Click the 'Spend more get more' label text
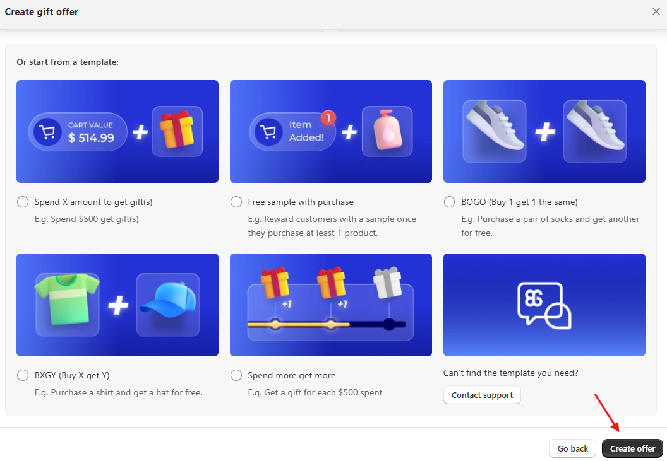The height and width of the screenshot is (461, 667). (291, 375)
